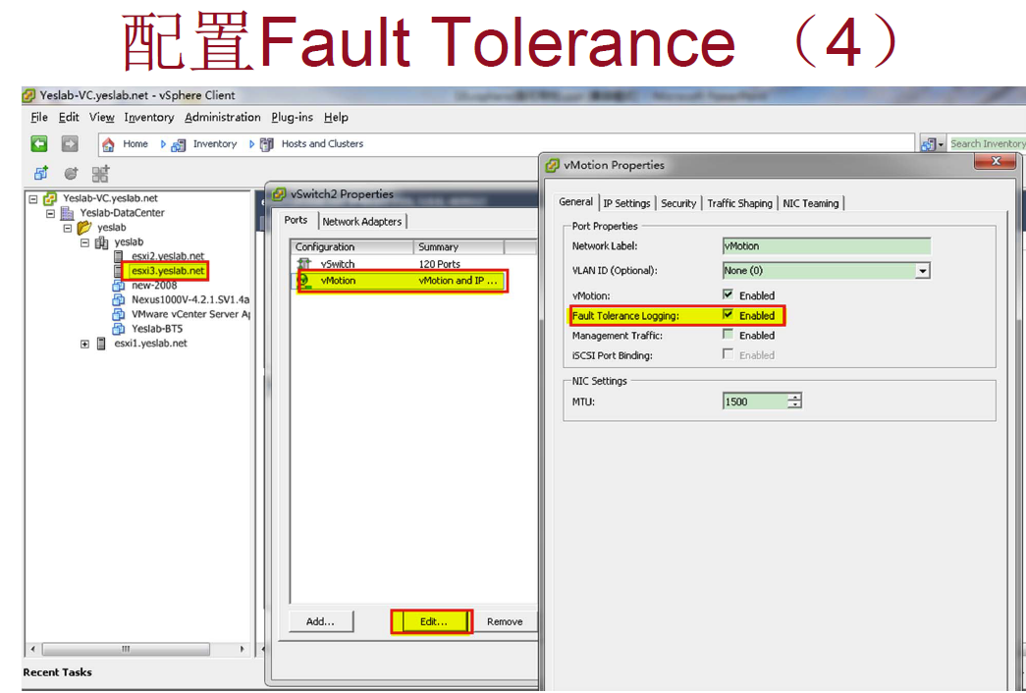Switch to the NIC Teaming tab
This screenshot has width=1026, height=693.
click(x=811, y=203)
